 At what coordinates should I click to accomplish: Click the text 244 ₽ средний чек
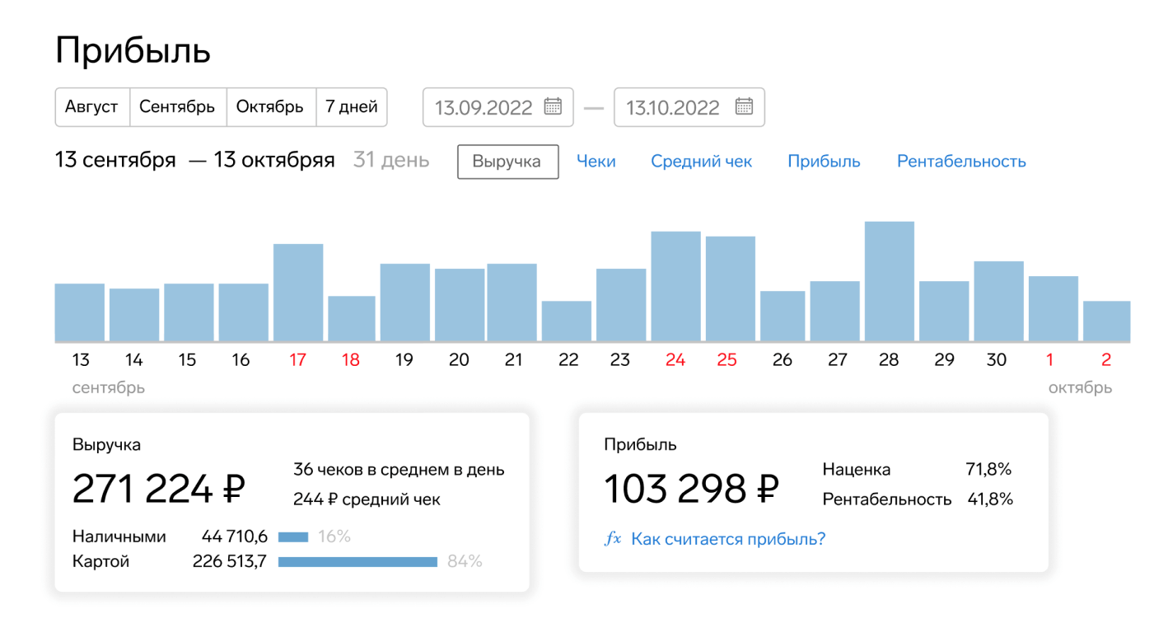click(367, 499)
